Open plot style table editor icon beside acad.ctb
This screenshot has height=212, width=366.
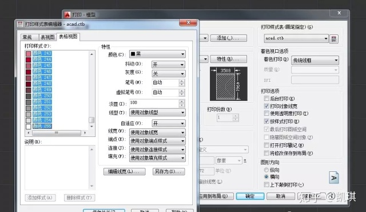tap(334, 38)
